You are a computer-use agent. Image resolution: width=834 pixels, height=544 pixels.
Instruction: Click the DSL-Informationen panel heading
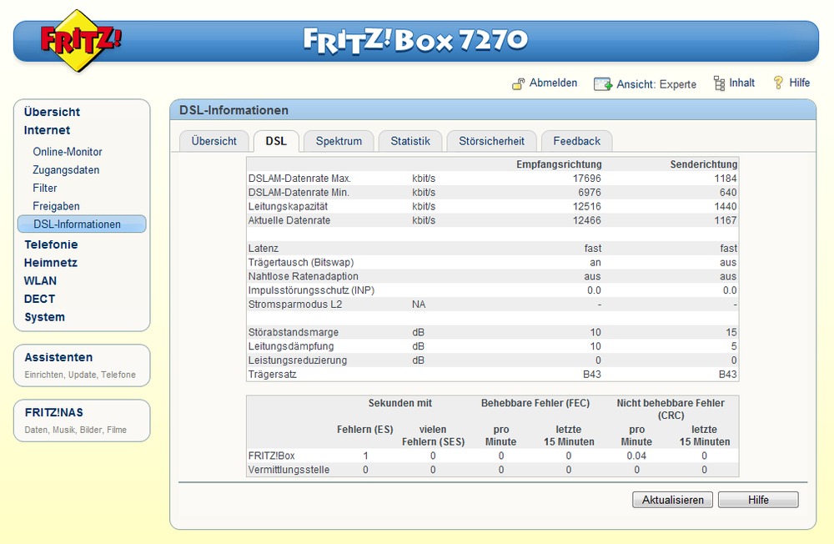pos(234,110)
